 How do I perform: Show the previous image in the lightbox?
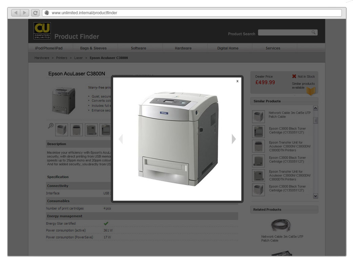tap(121, 139)
